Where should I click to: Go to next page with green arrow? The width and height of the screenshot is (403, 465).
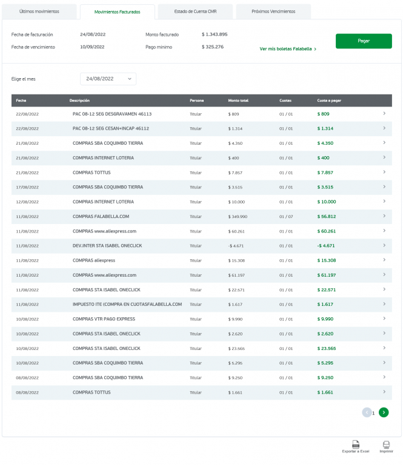(x=383, y=412)
